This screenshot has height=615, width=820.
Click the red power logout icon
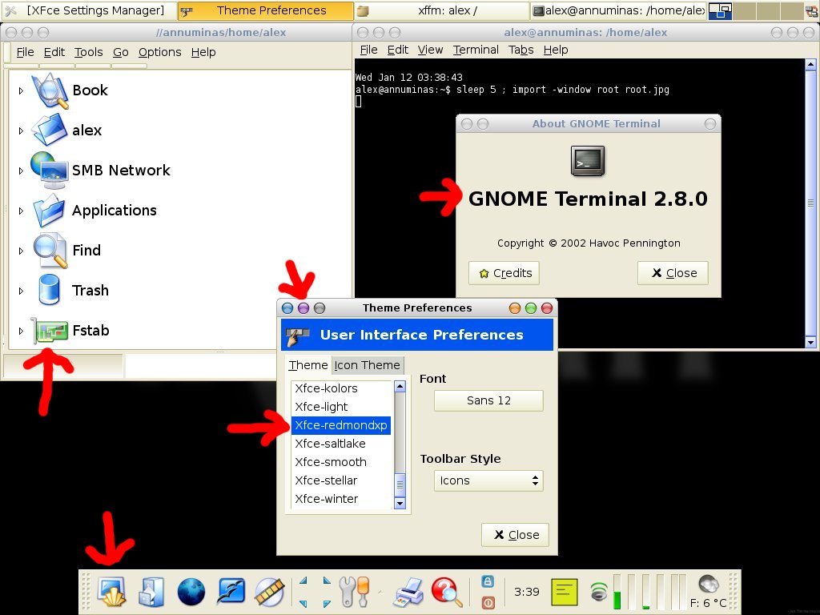click(488, 602)
